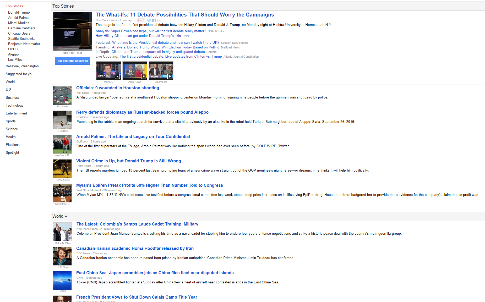Image resolution: width=485 pixels, height=302 pixels.
Task: Share top story via Twitter icon
Action: coord(149,20)
